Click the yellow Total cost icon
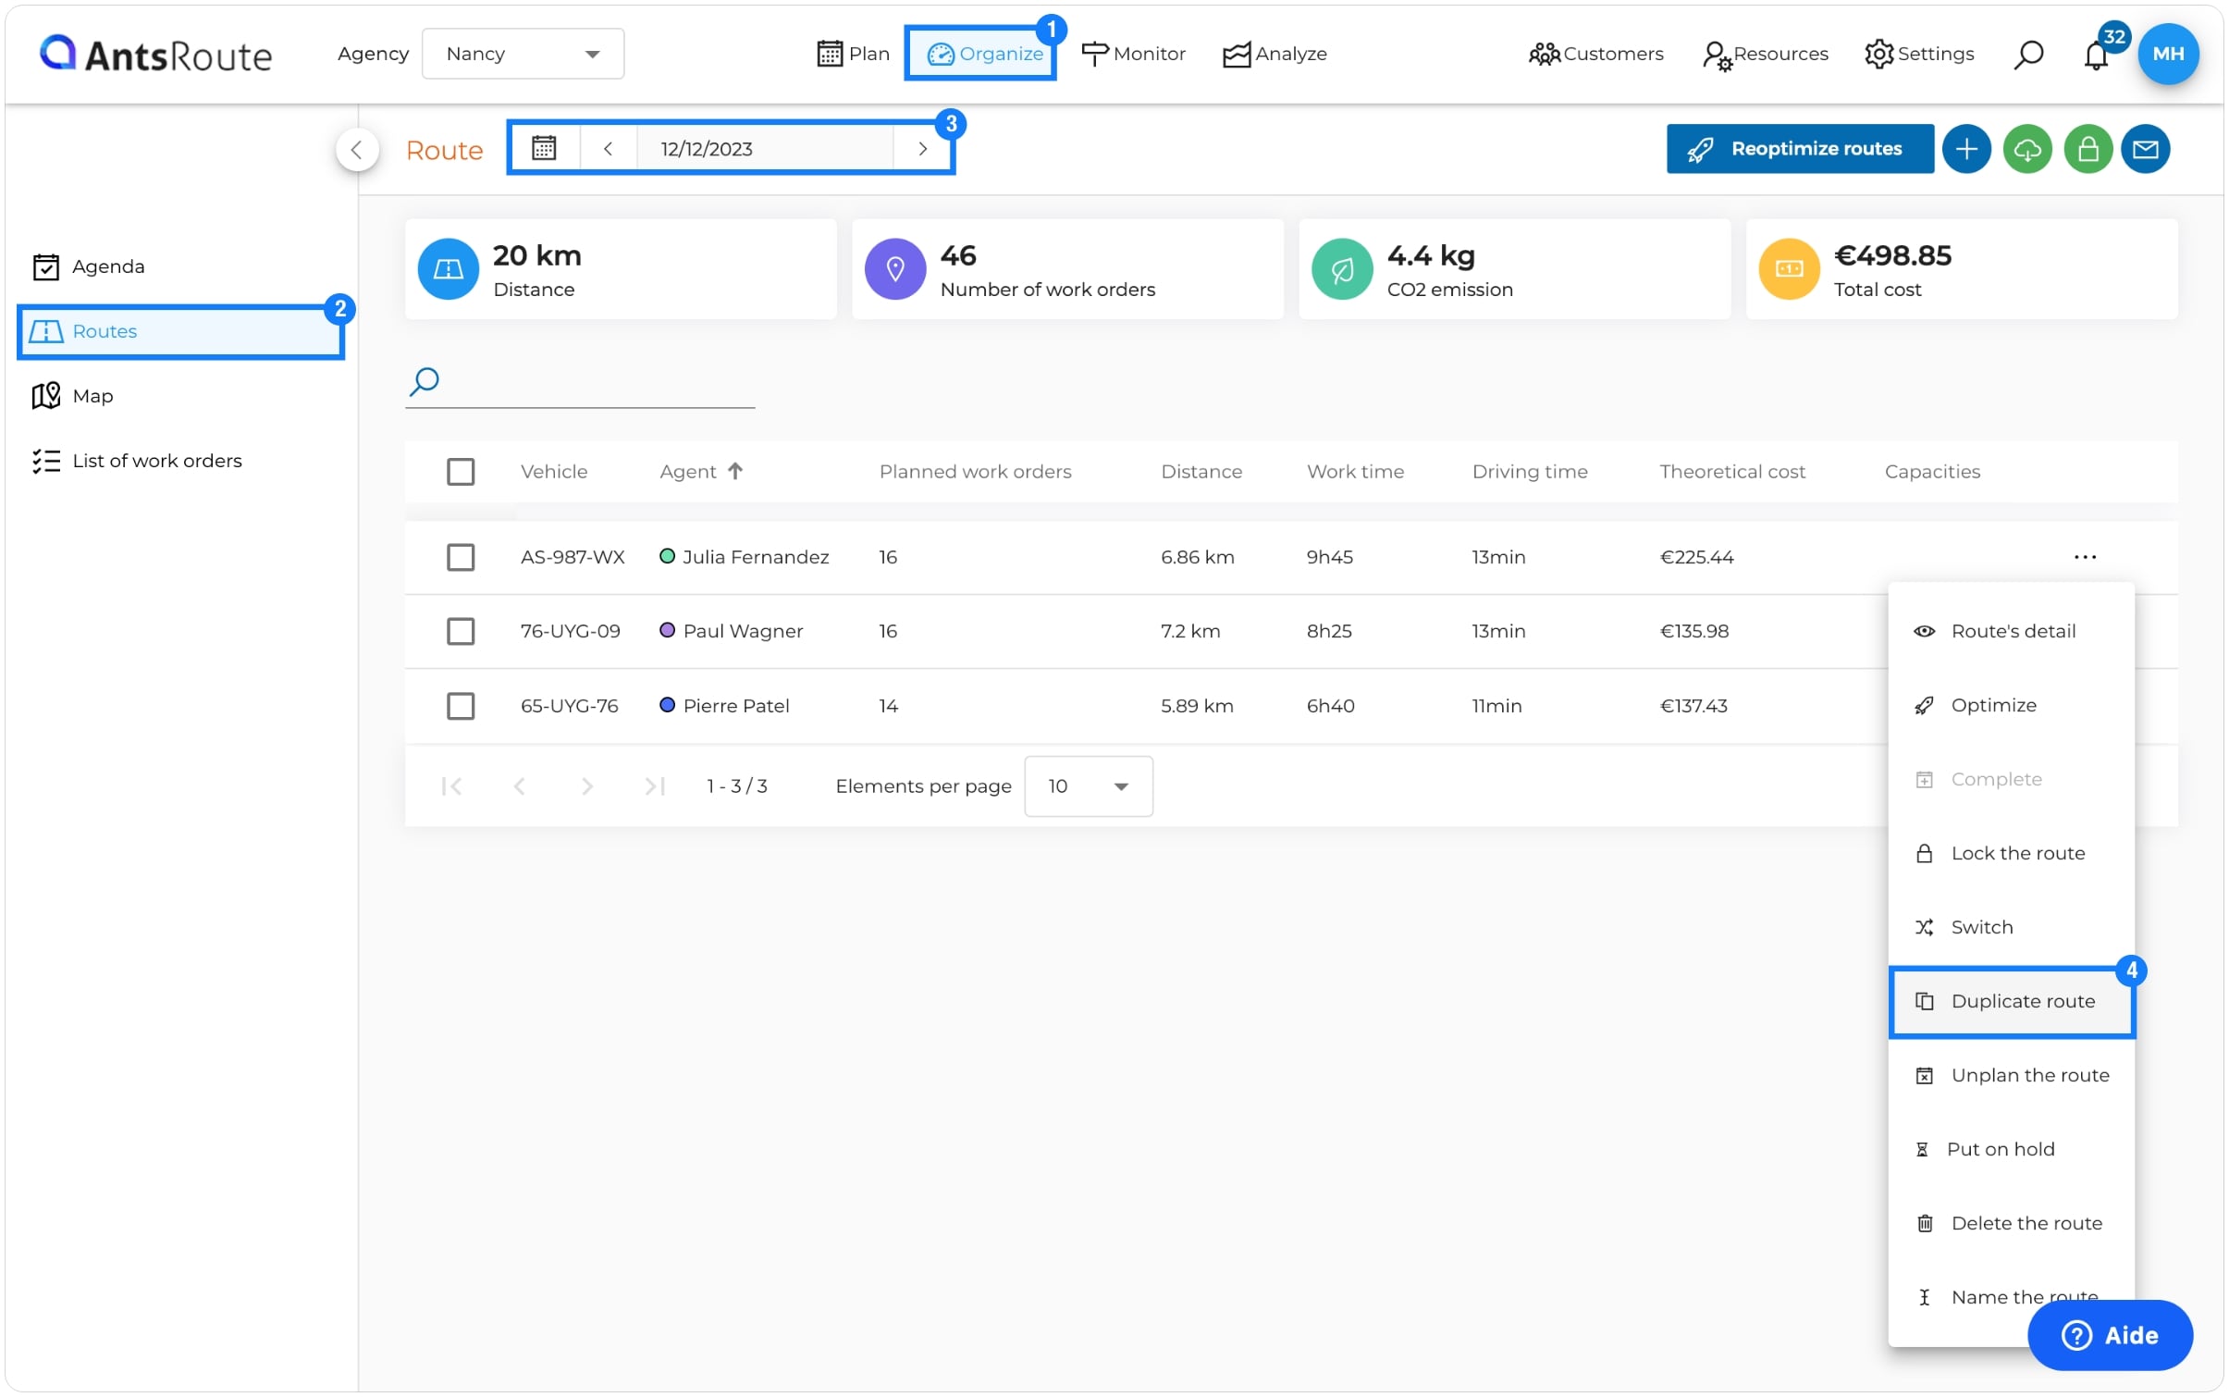Viewport: 2229px width, 1397px height. click(x=1789, y=269)
